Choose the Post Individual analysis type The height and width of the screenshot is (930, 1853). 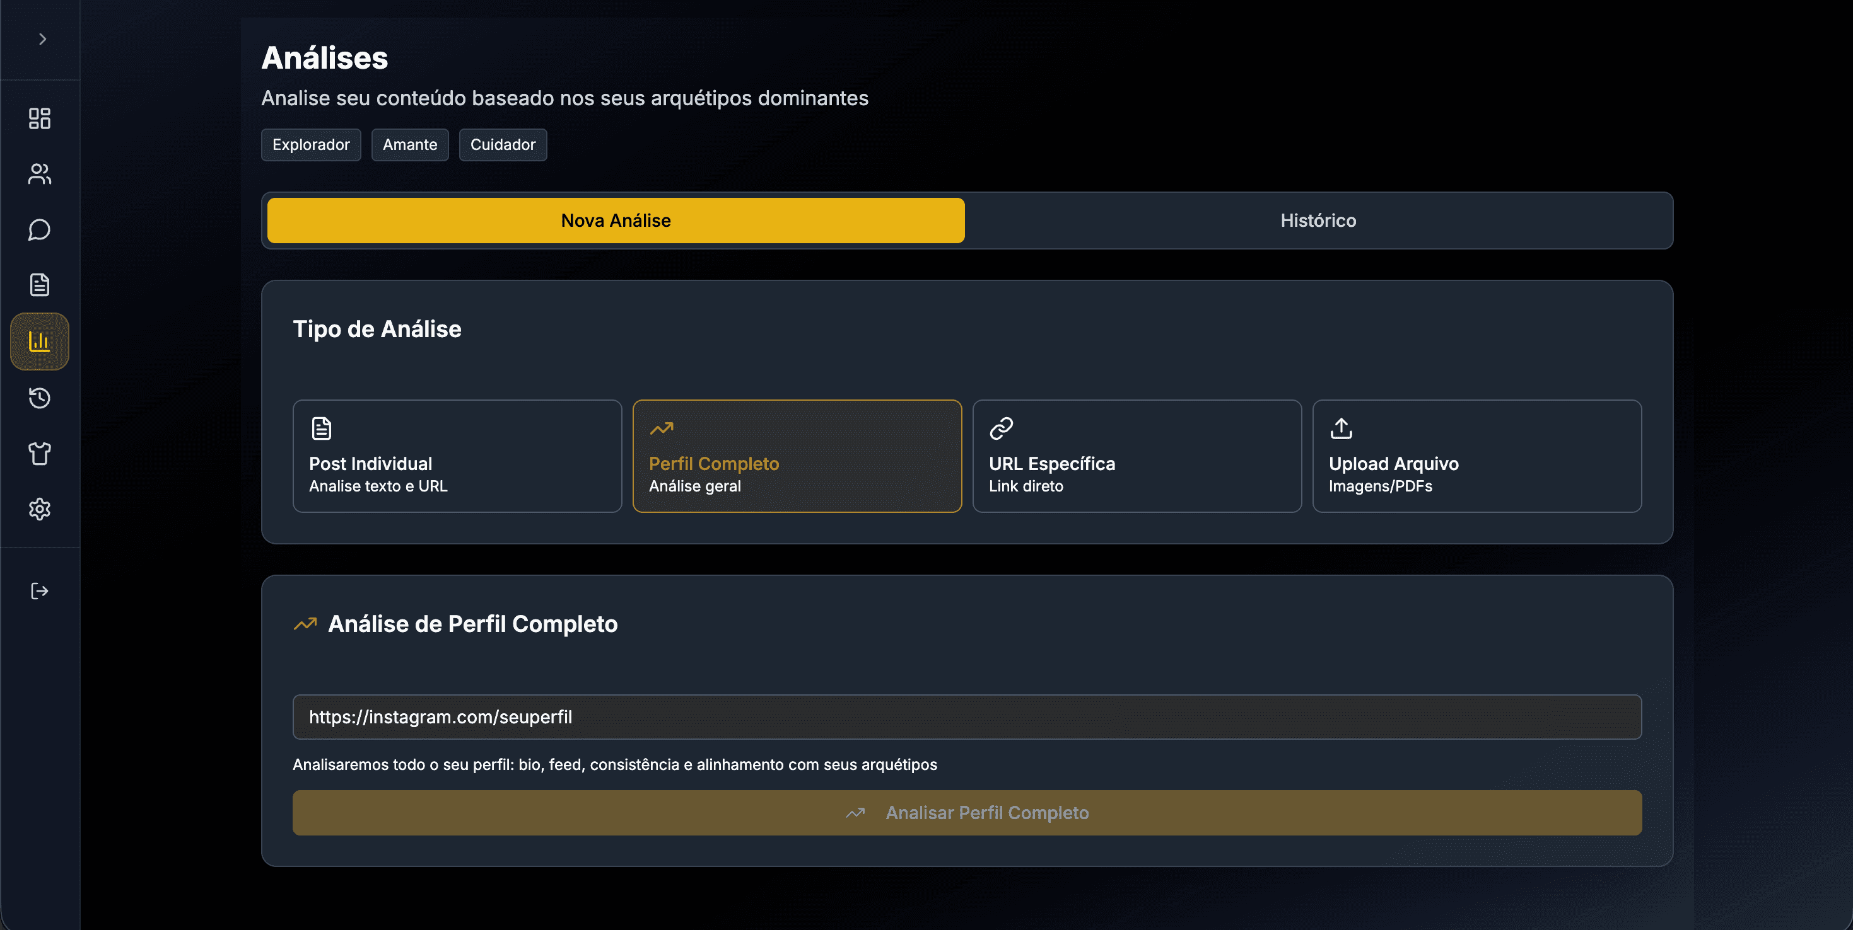click(x=457, y=456)
